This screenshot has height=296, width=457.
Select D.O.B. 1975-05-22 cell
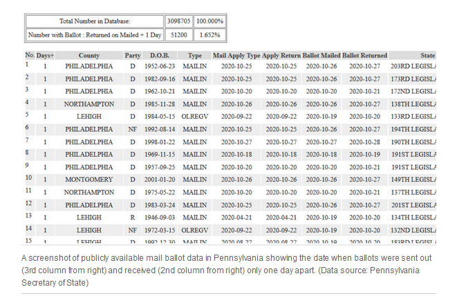pos(160,193)
